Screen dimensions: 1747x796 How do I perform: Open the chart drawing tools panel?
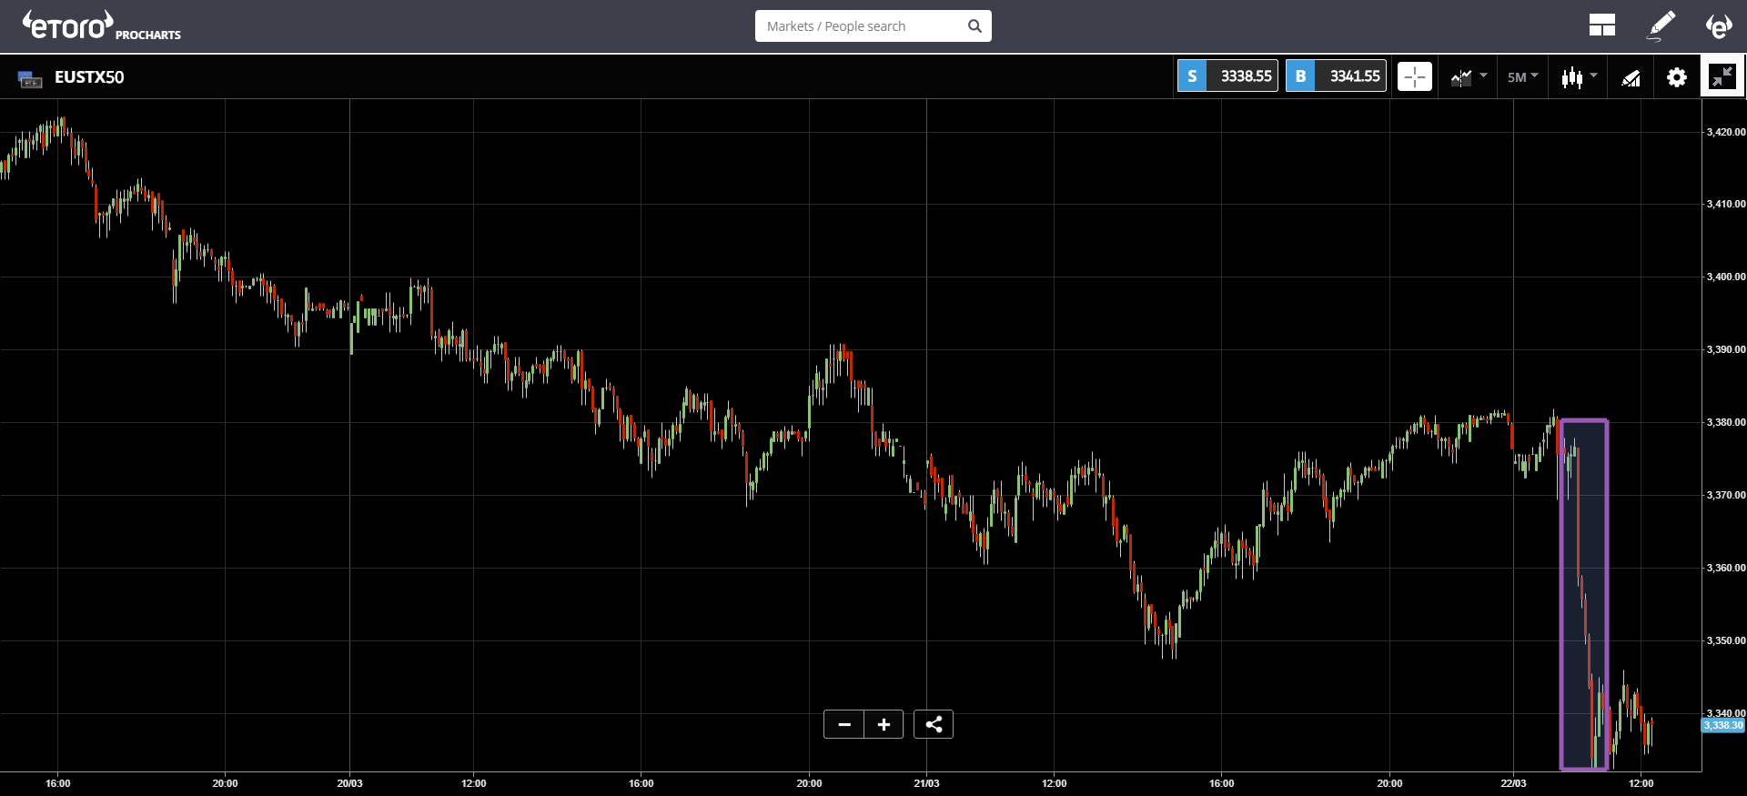point(1631,78)
